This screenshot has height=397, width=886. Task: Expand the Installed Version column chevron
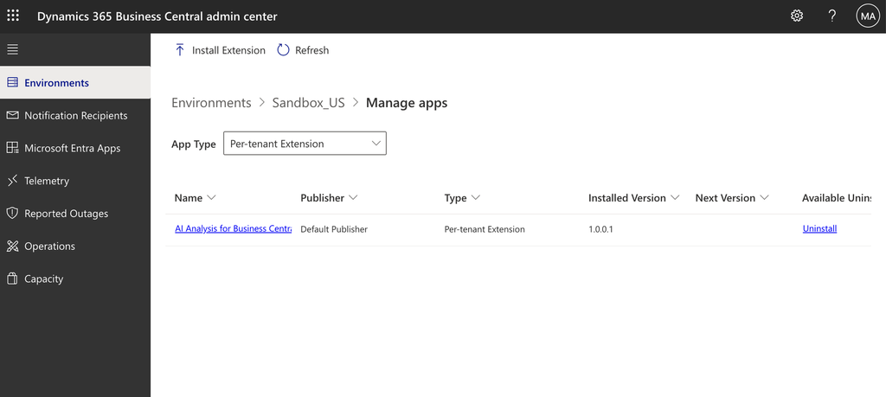(675, 198)
